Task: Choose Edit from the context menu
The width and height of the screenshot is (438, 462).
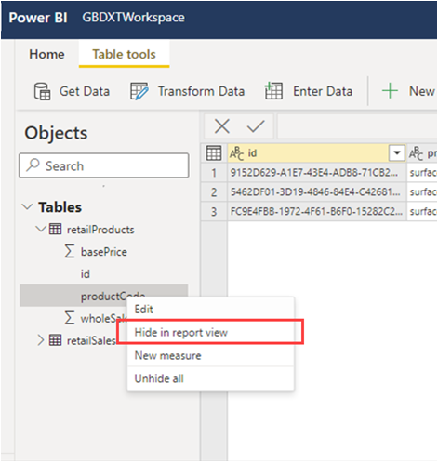Action: pos(210,309)
